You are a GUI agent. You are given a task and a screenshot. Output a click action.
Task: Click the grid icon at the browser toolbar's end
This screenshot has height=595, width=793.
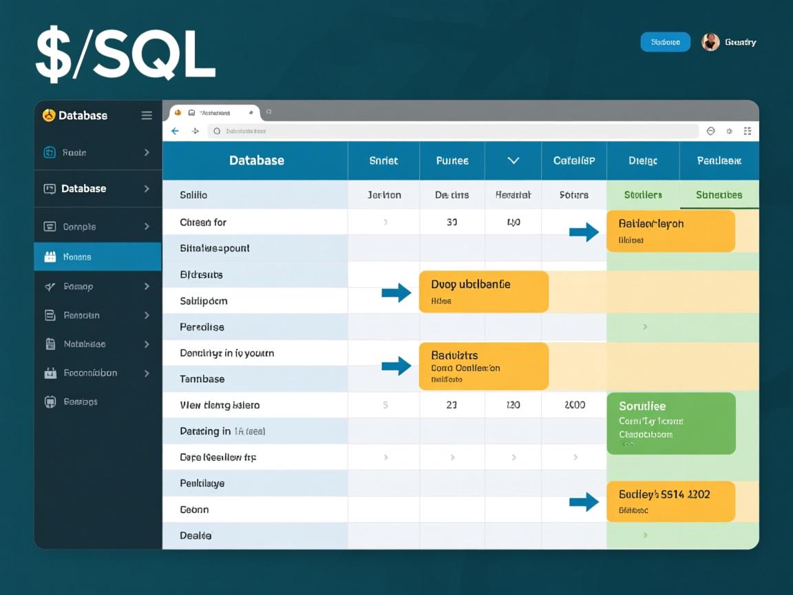748,131
